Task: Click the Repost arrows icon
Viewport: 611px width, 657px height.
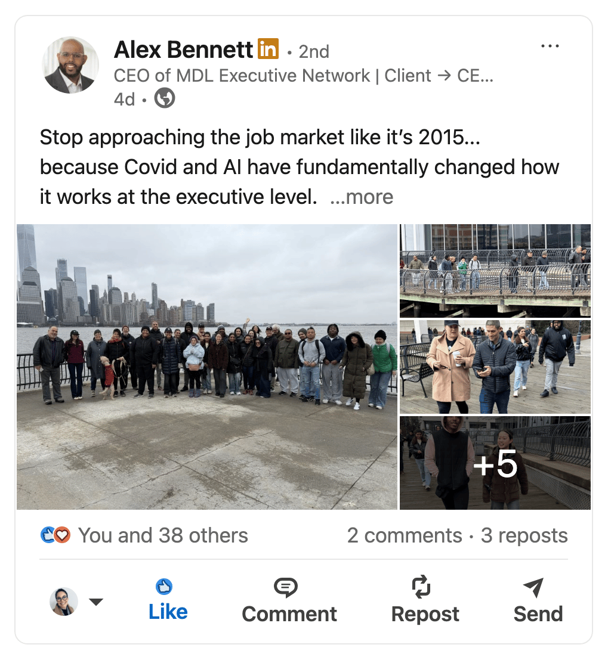Action: pos(421,586)
